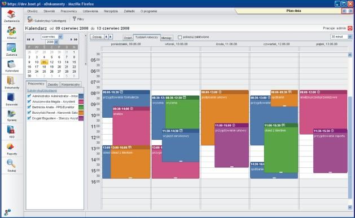Open the Otwórz menu
355x218 pixels.
(x=32, y=11)
